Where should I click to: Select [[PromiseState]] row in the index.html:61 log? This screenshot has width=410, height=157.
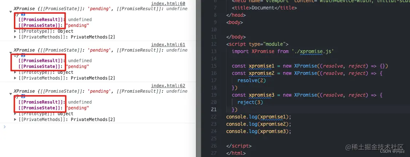pos(54,67)
